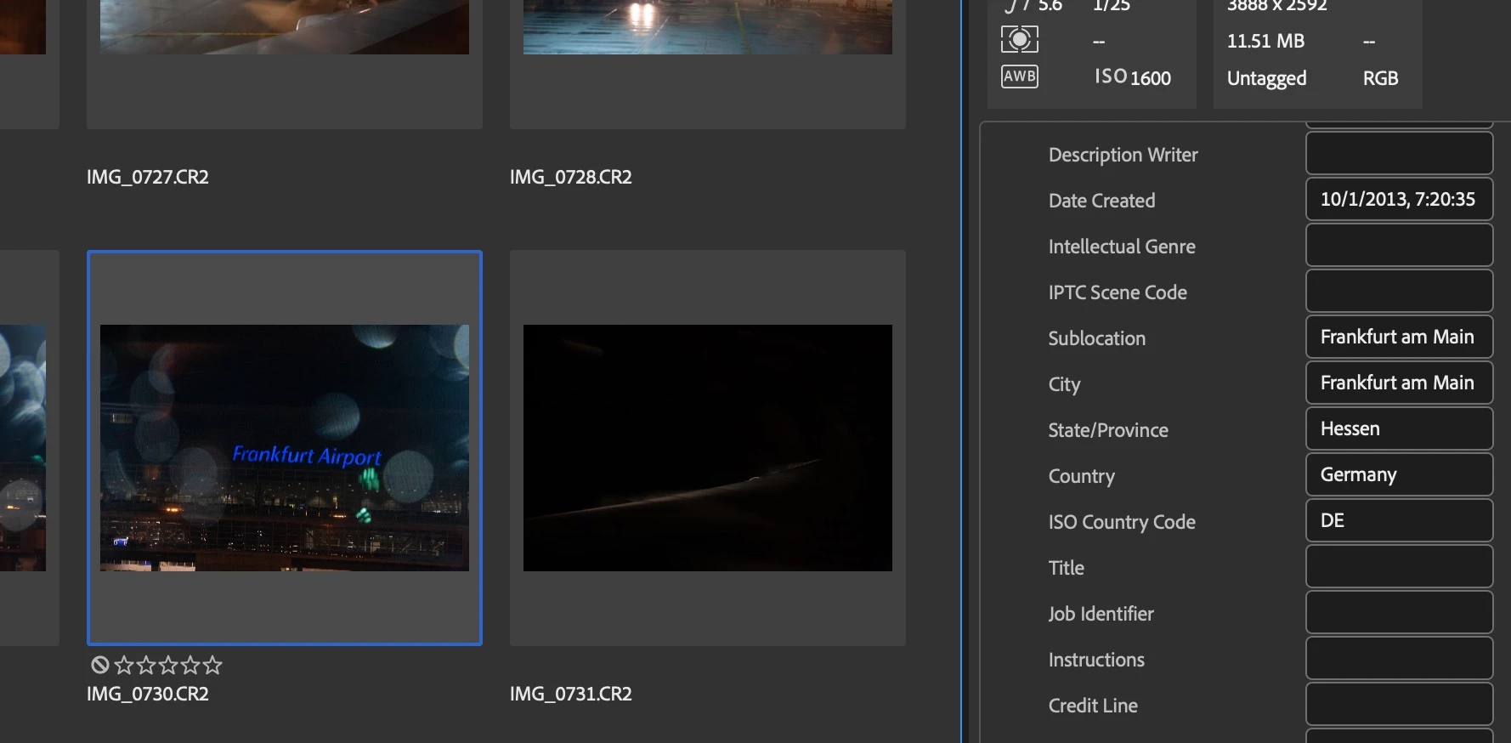Image resolution: width=1511 pixels, height=743 pixels.
Task: Click the Description Writer label
Action: 1123,155
